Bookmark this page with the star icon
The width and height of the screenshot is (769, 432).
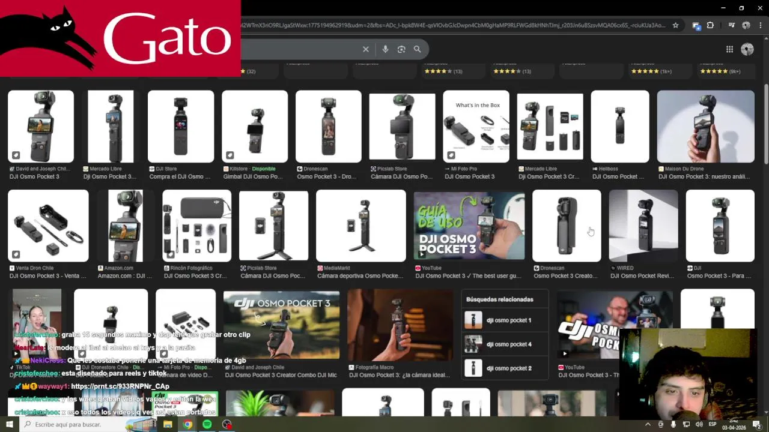click(x=675, y=25)
